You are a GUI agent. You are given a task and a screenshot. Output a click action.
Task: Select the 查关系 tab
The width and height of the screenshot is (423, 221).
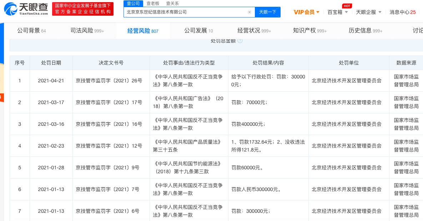point(172,3)
